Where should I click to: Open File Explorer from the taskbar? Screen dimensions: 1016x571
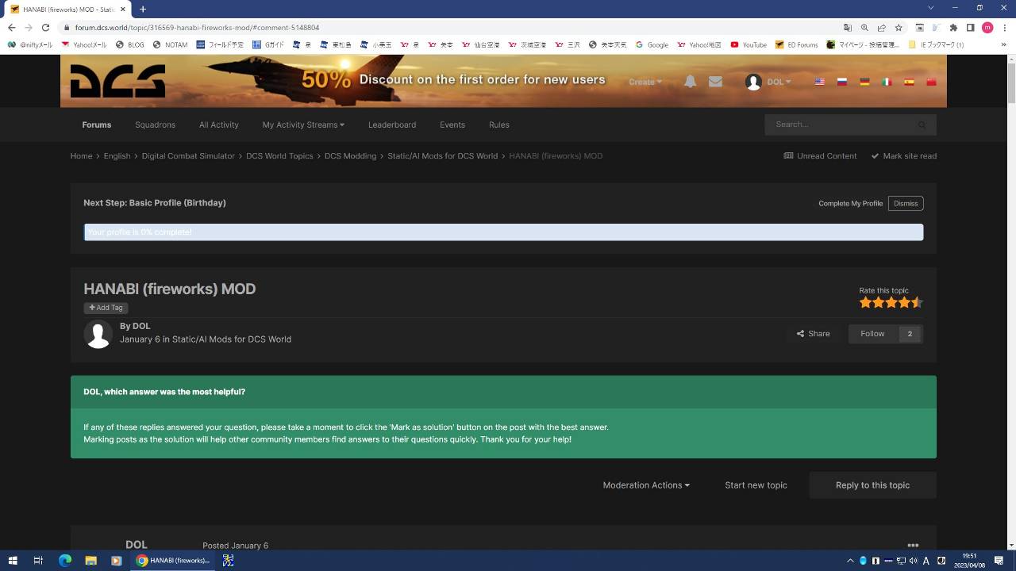click(90, 561)
